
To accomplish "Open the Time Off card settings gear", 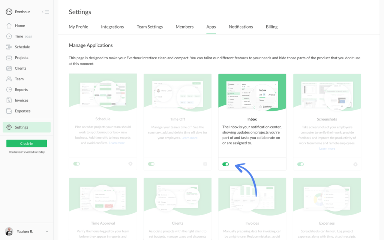I will pyautogui.click(x=205, y=164).
